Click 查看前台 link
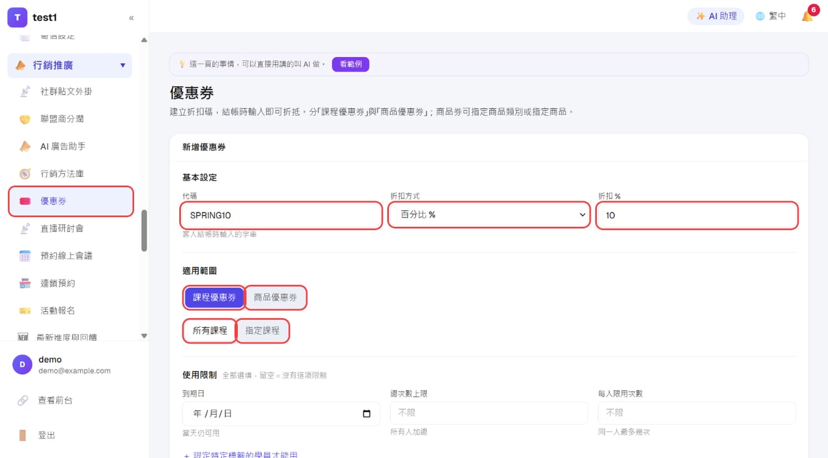The height and width of the screenshot is (458, 828). (x=55, y=400)
